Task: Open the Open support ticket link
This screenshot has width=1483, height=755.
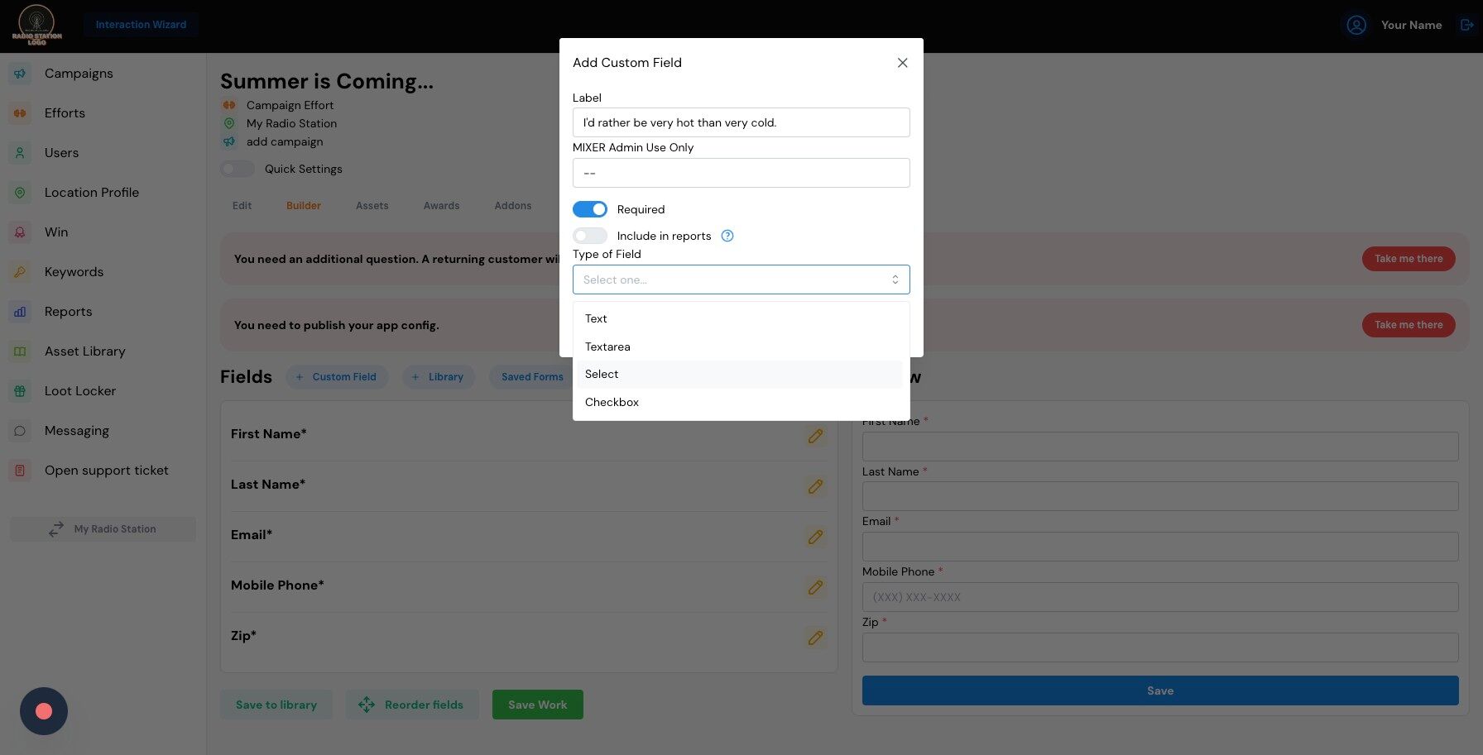Action: pos(107,471)
